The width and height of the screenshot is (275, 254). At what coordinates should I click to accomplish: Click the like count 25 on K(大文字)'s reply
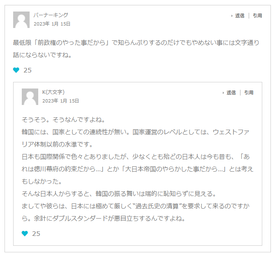click(36, 234)
